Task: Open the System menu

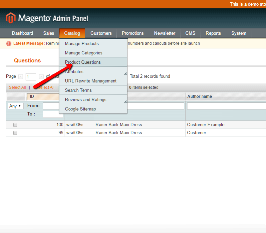Action: point(239,33)
